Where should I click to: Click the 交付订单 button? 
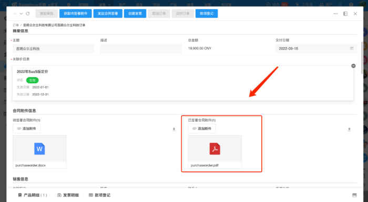click(x=182, y=13)
